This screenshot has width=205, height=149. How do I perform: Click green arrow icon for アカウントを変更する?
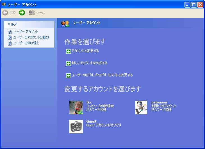pos(69,51)
